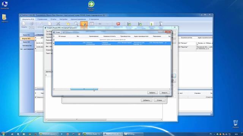Click the yellow folder toolbar icon
The height and width of the screenshot is (136, 243).
(68, 24)
